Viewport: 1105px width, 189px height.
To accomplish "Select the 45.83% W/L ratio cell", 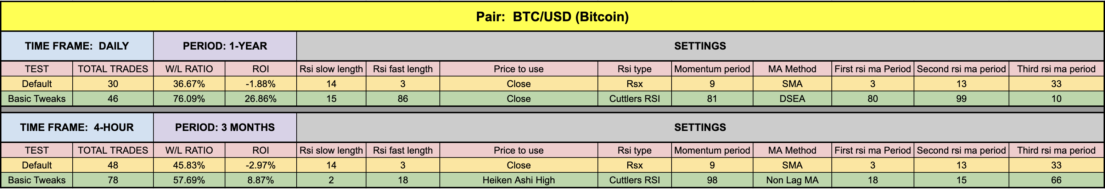I will pyautogui.click(x=189, y=165).
